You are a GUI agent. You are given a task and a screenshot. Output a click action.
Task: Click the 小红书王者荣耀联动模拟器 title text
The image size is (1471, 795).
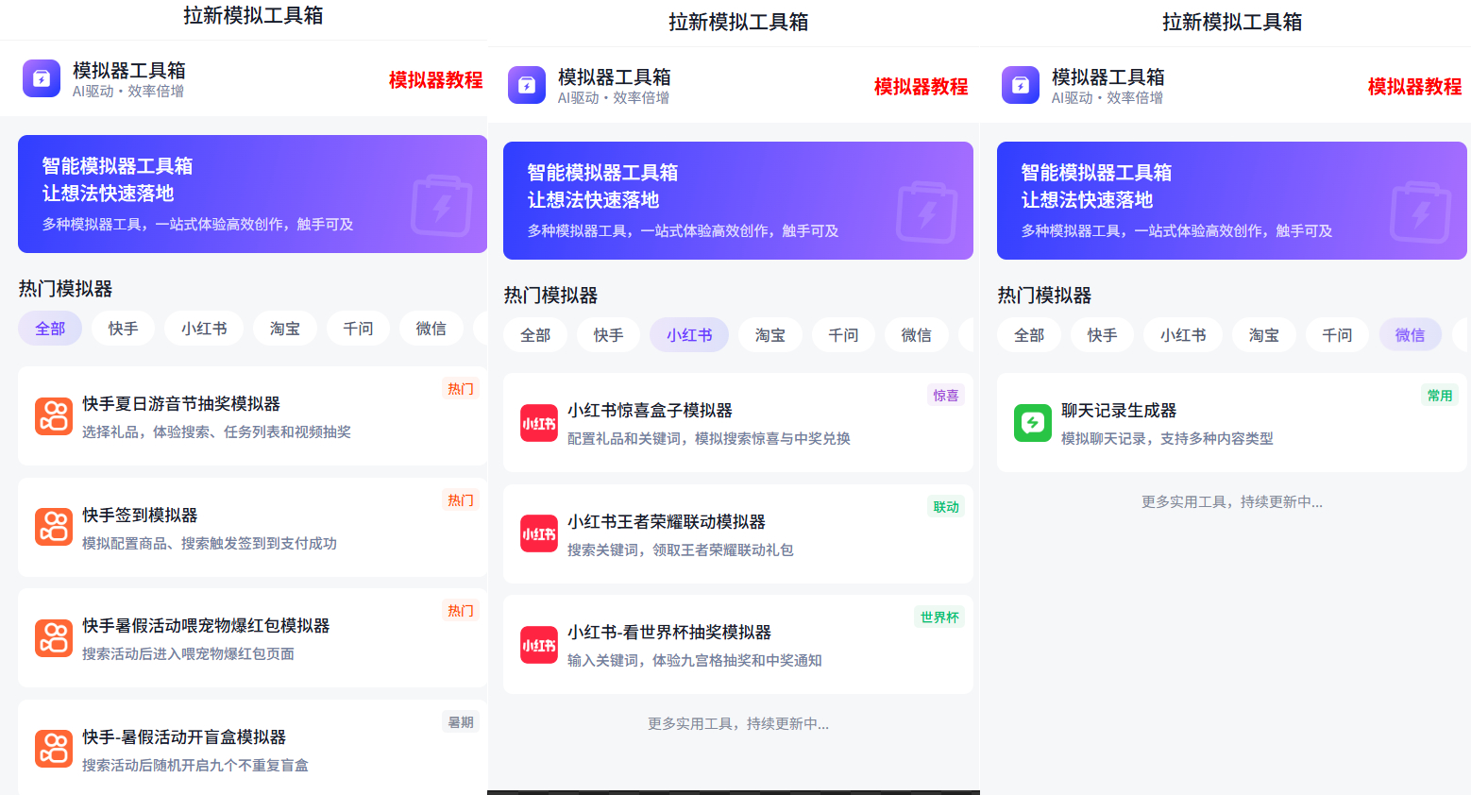pos(667,521)
